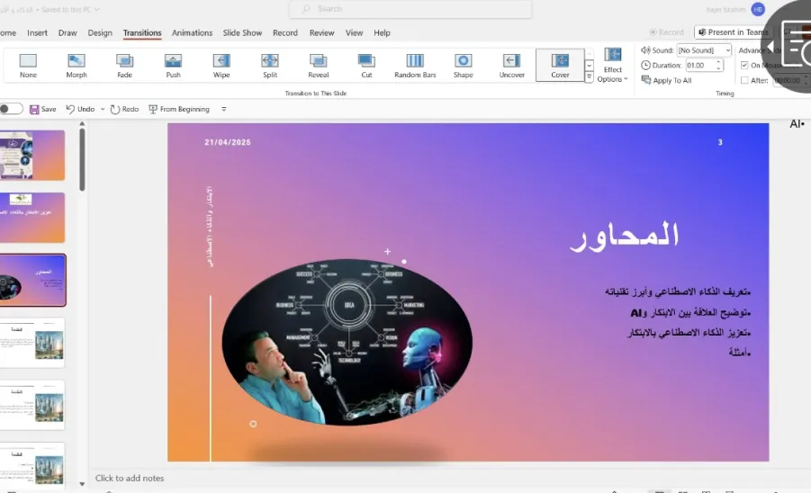Image resolution: width=811 pixels, height=493 pixels.
Task: Click the oval AI robot picture
Action: coord(347,342)
